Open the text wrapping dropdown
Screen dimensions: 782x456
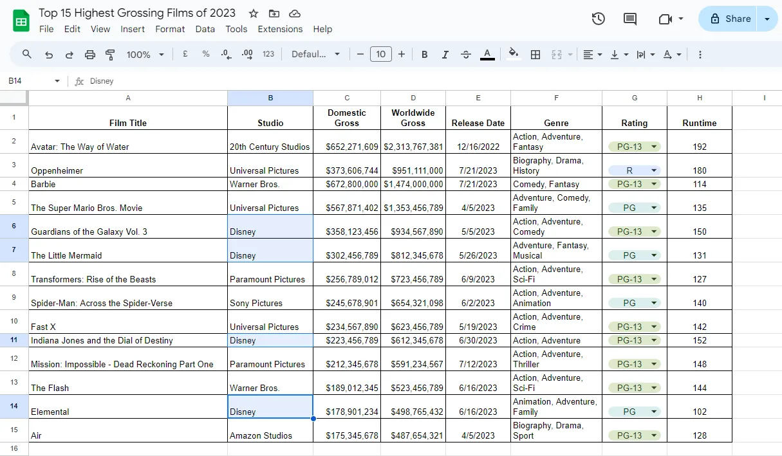tap(646, 55)
